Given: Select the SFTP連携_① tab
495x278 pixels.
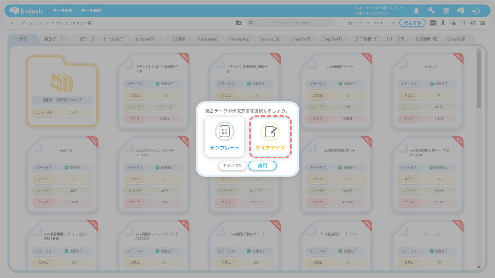Looking at the screenshot, I should pyautogui.click(x=366, y=39).
